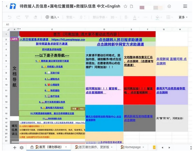Open 腾讯新闻互助地图直接点击跳转 link
Viewport: 196px width, 152px height.
click(138, 118)
